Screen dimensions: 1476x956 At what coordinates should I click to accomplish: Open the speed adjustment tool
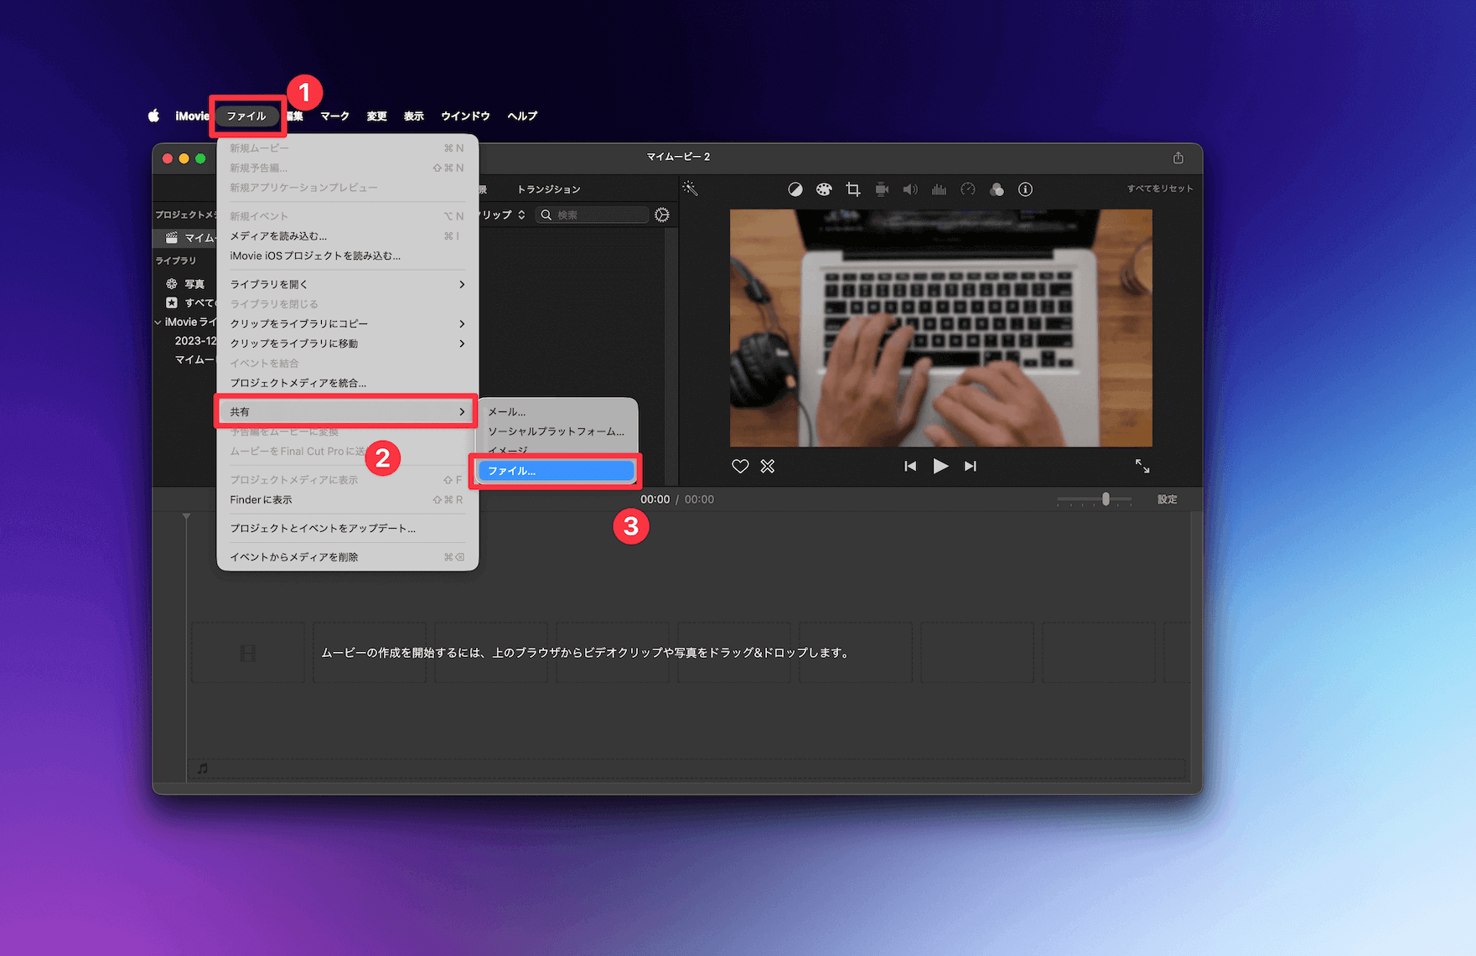968,189
